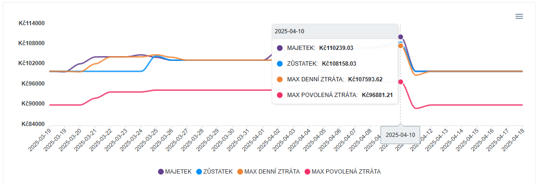Click the orange data marker at 2025-04-10

point(401,46)
